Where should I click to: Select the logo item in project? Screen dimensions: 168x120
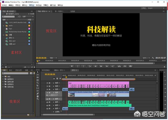click(10, 29)
